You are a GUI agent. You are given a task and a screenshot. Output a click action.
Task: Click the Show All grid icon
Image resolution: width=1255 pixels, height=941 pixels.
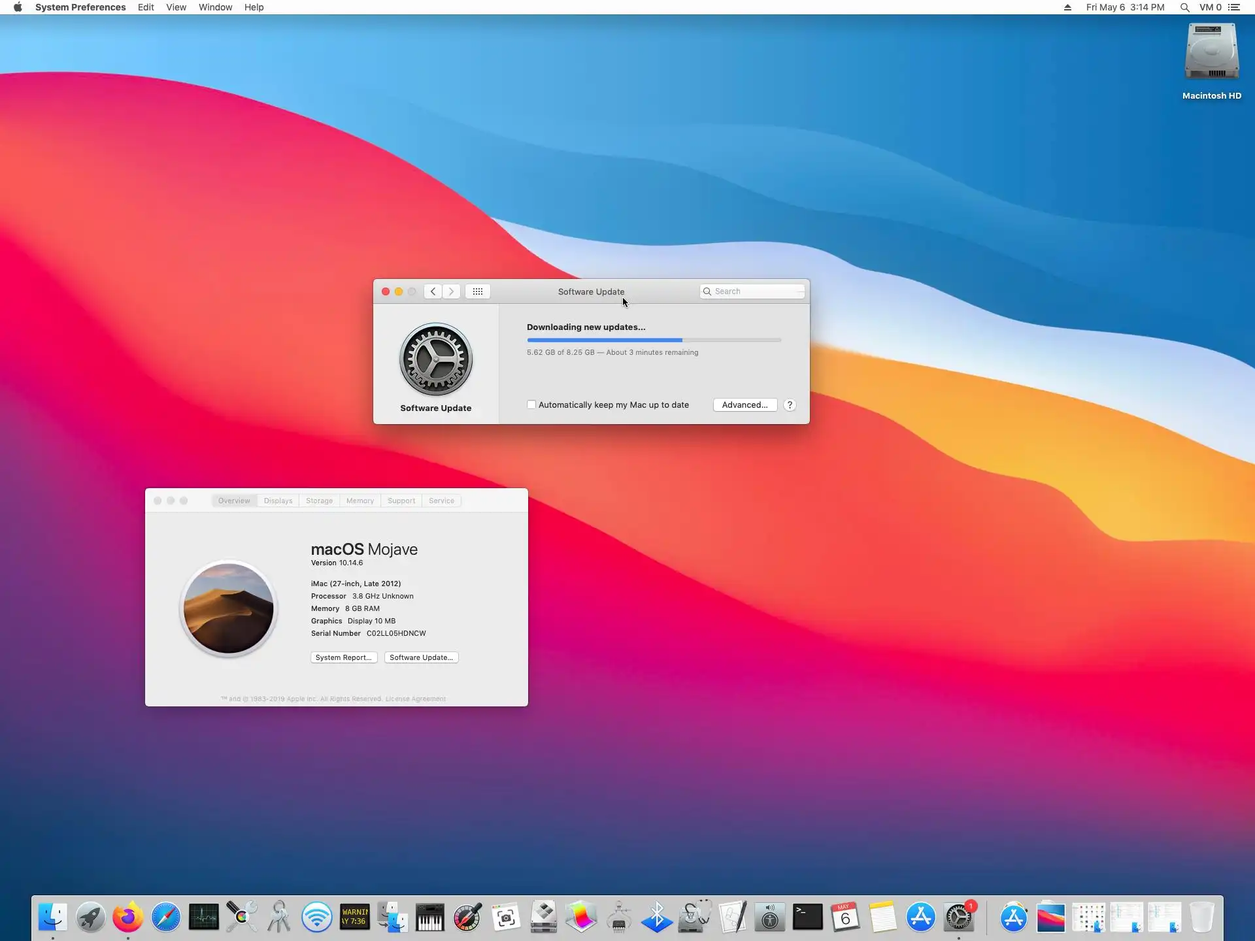point(478,291)
